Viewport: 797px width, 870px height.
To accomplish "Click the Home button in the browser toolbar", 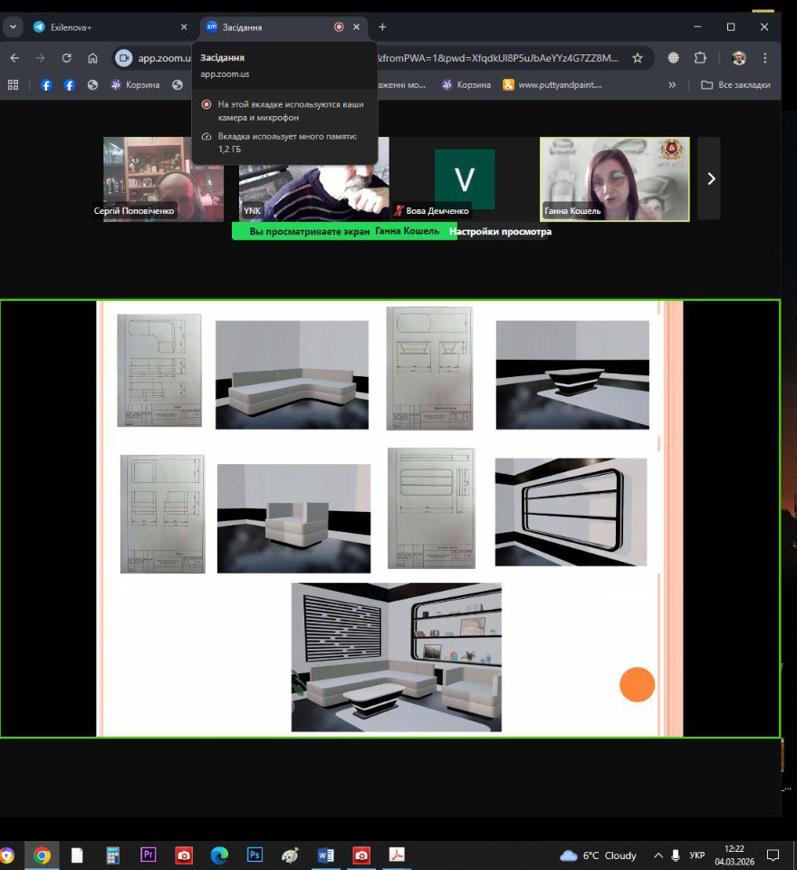I will [x=92, y=58].
